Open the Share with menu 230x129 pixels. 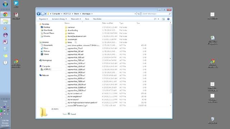(76, 19)
